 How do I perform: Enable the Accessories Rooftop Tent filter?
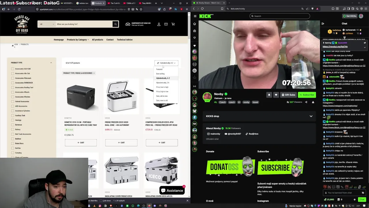13,88
